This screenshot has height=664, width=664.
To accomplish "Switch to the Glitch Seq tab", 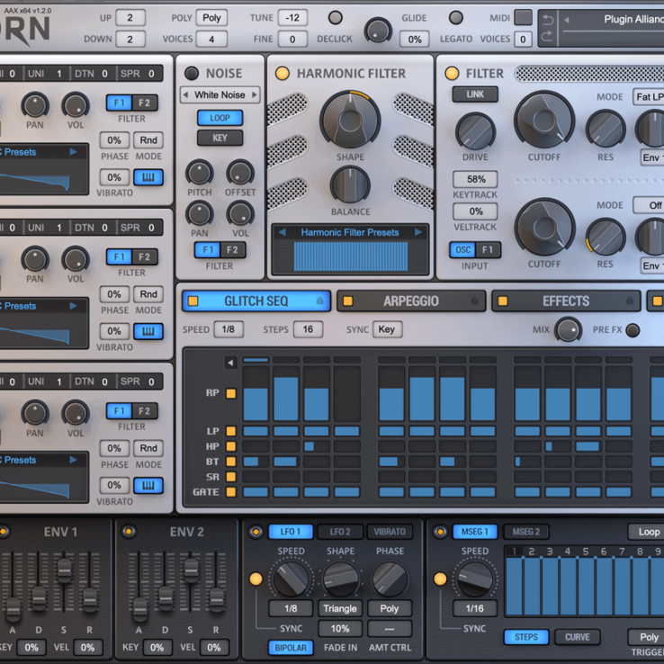I will [x=256, y=301].
